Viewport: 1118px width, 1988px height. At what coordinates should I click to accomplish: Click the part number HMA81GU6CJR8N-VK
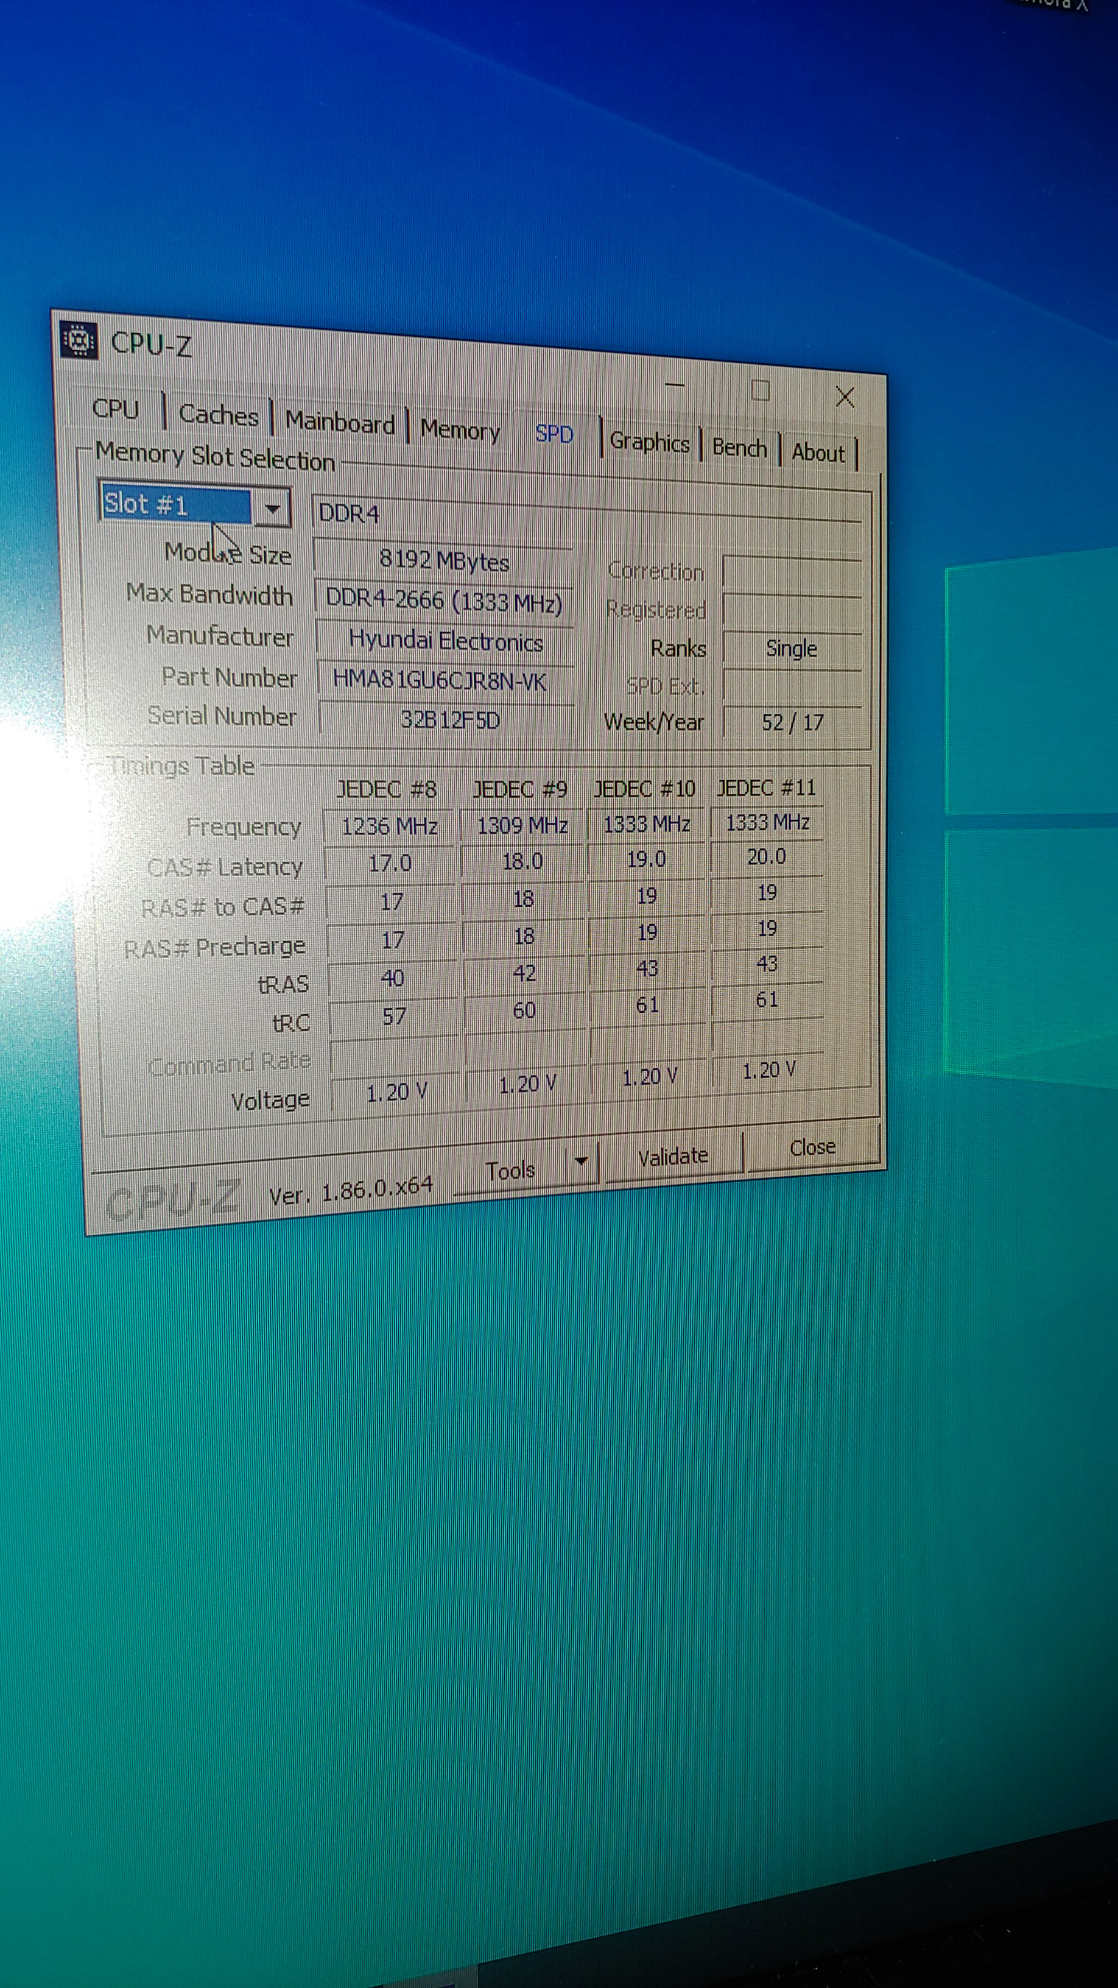tap(439, 680)
